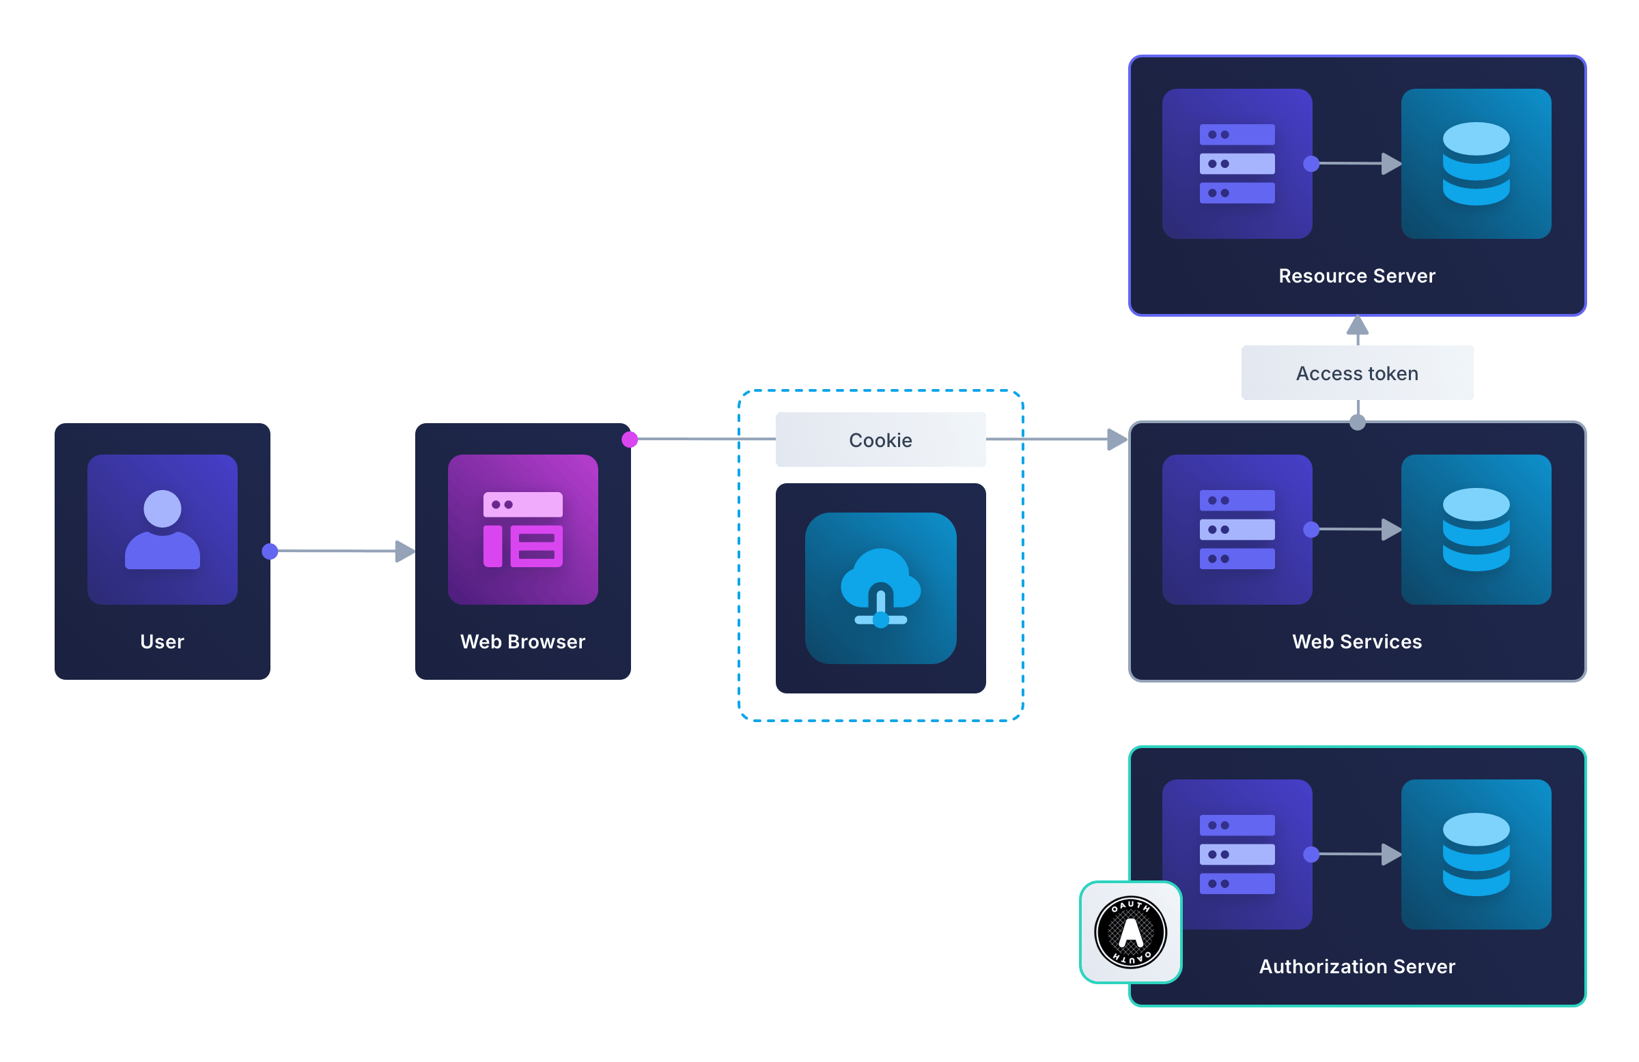Click the arrow between Resource Server icons
This screenshot has width=1639, height=1062.
[x=1357, y=164]
